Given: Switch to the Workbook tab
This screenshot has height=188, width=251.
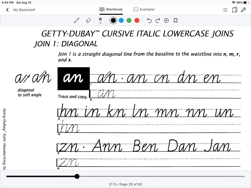Looking at the screenshot, I should coord(111,9).
